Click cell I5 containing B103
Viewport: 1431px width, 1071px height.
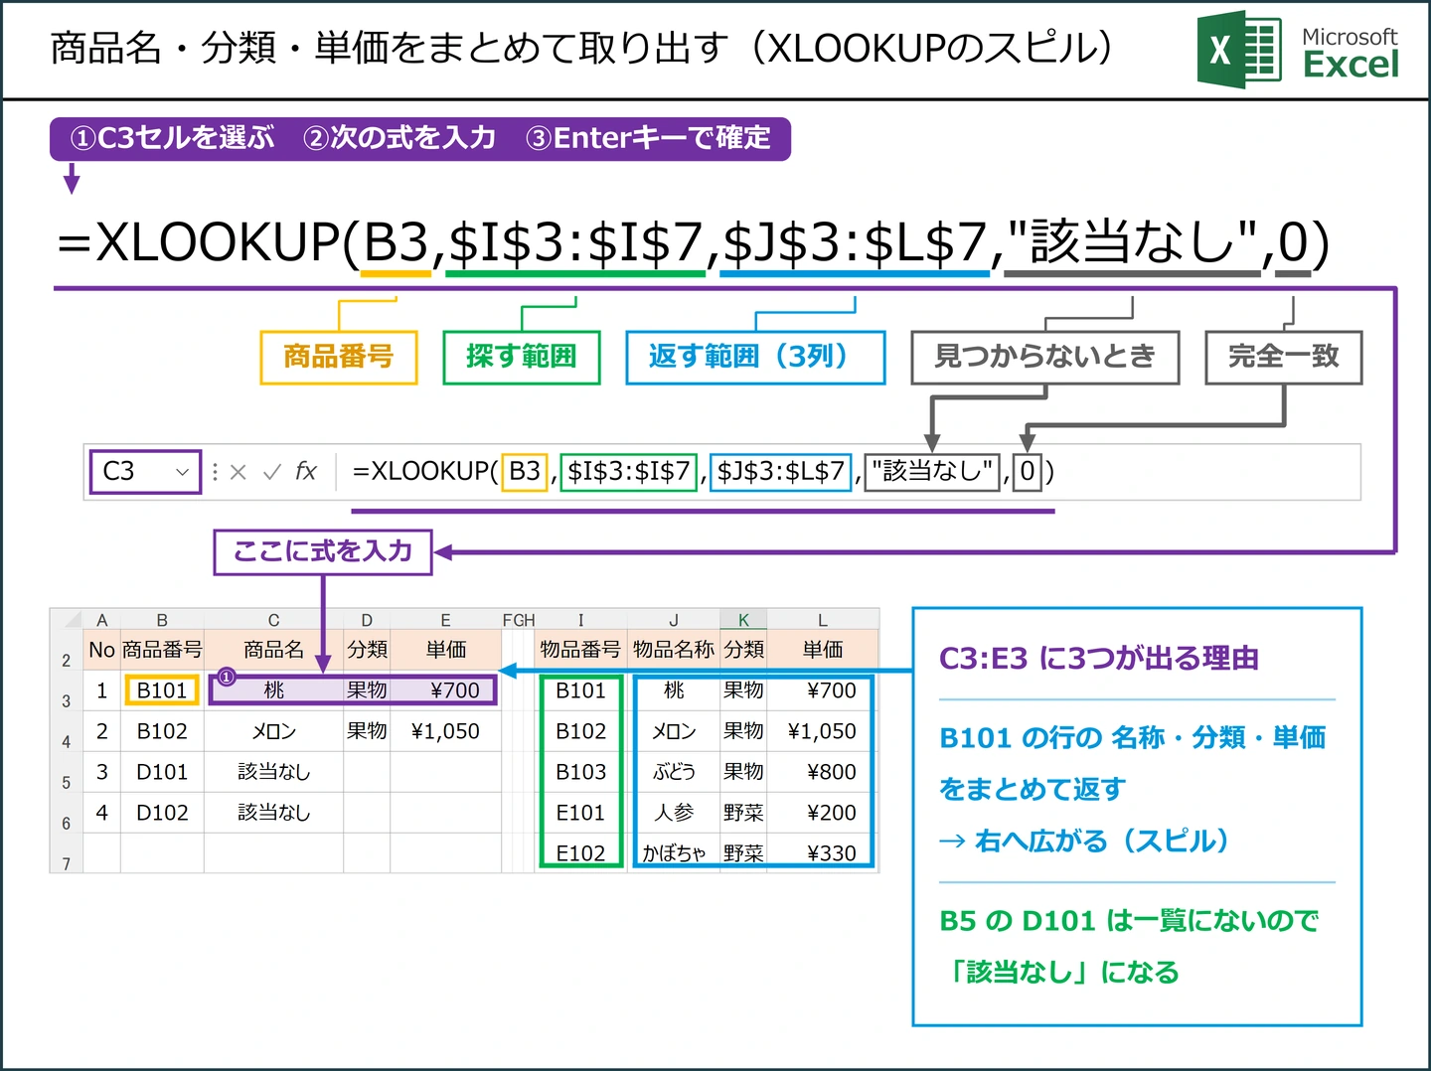[x=580, y=772]
